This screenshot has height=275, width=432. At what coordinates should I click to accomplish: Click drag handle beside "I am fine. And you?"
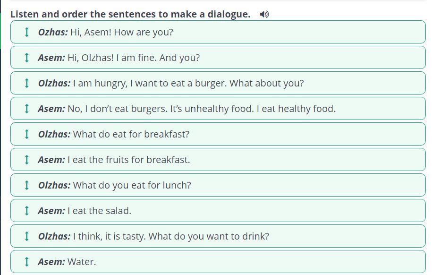click(x=27, y=58)
